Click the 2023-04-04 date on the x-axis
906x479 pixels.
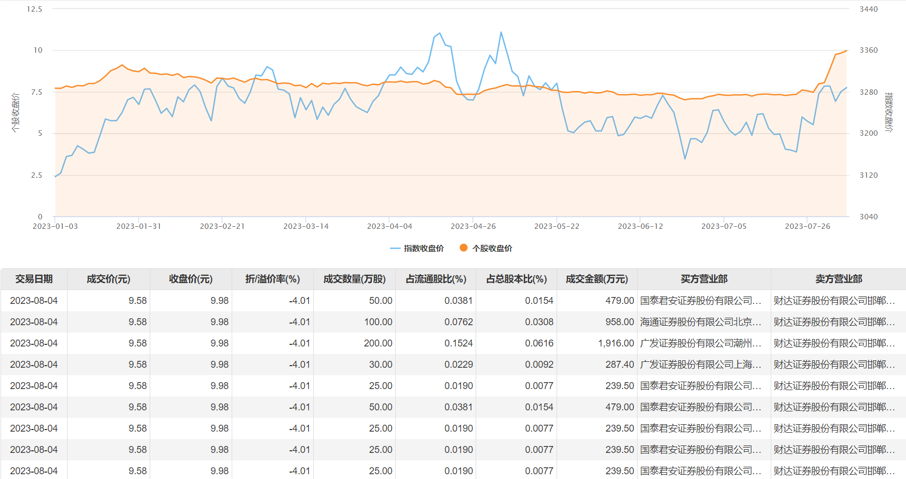(389, 226)
